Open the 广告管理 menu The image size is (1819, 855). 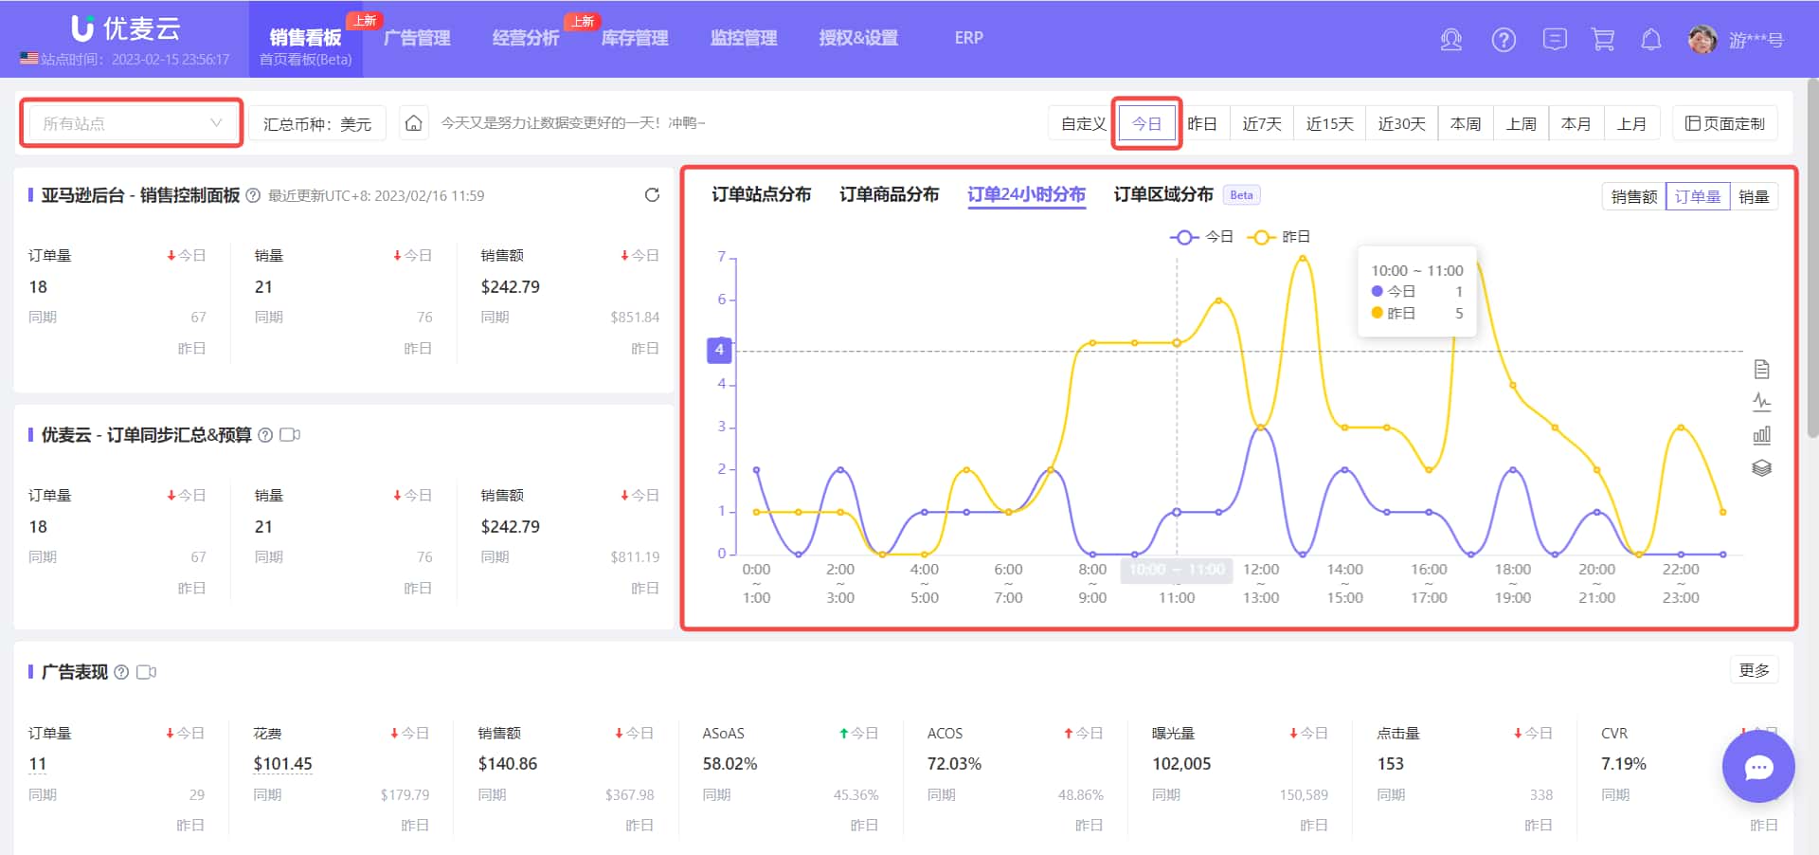(x=417, y=38)
